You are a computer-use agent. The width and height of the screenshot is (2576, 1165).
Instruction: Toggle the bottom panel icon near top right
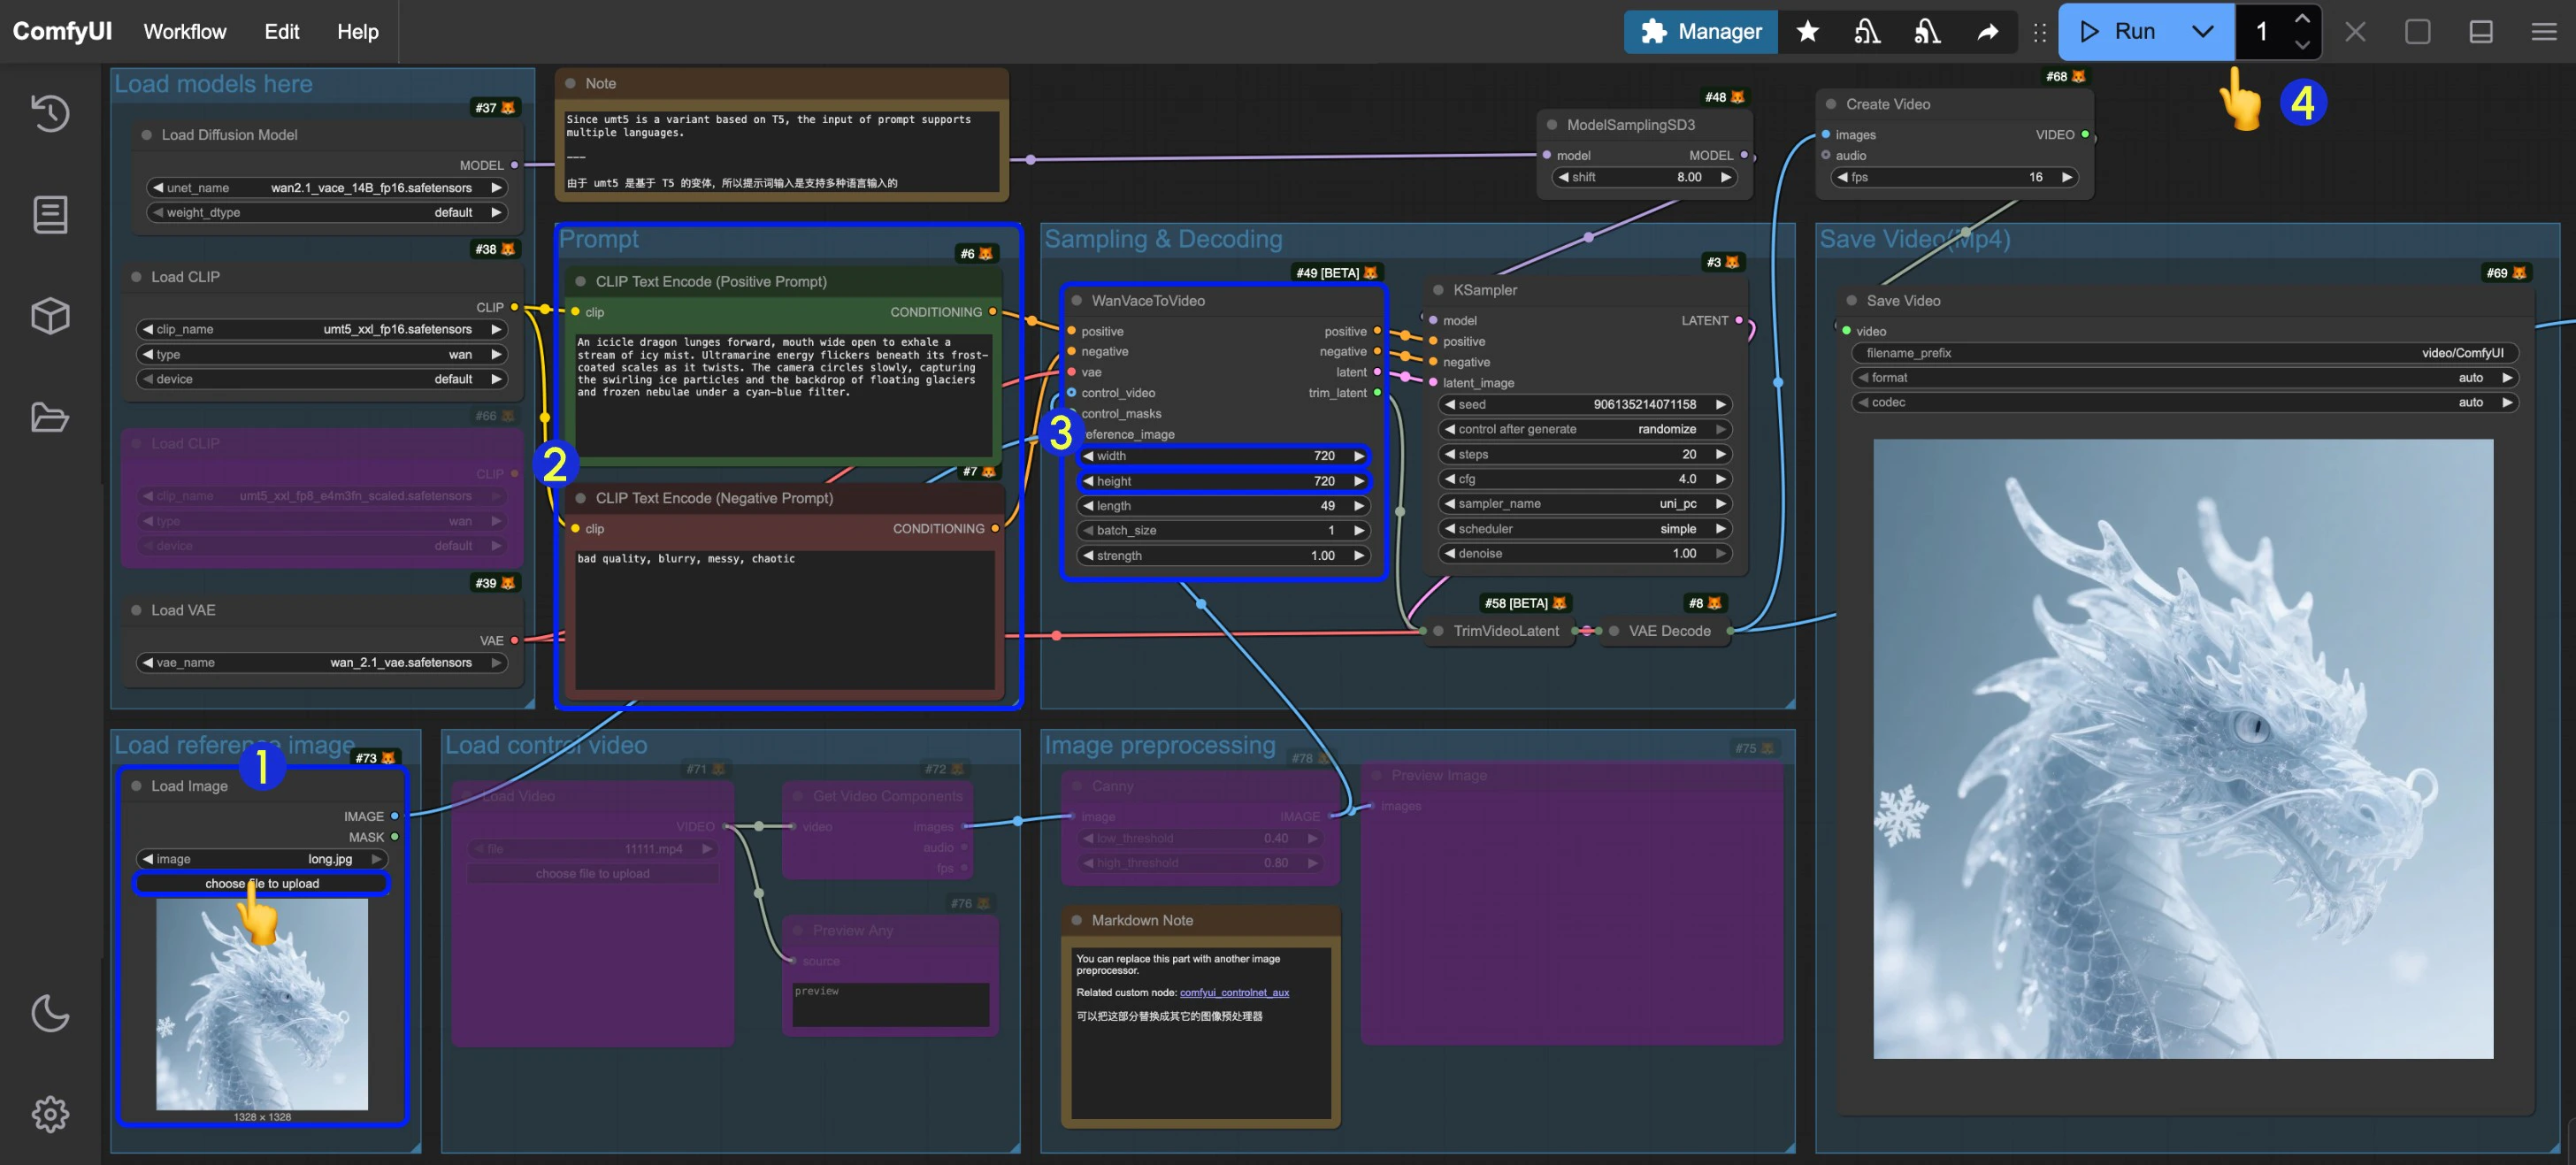click(2480, 31)
